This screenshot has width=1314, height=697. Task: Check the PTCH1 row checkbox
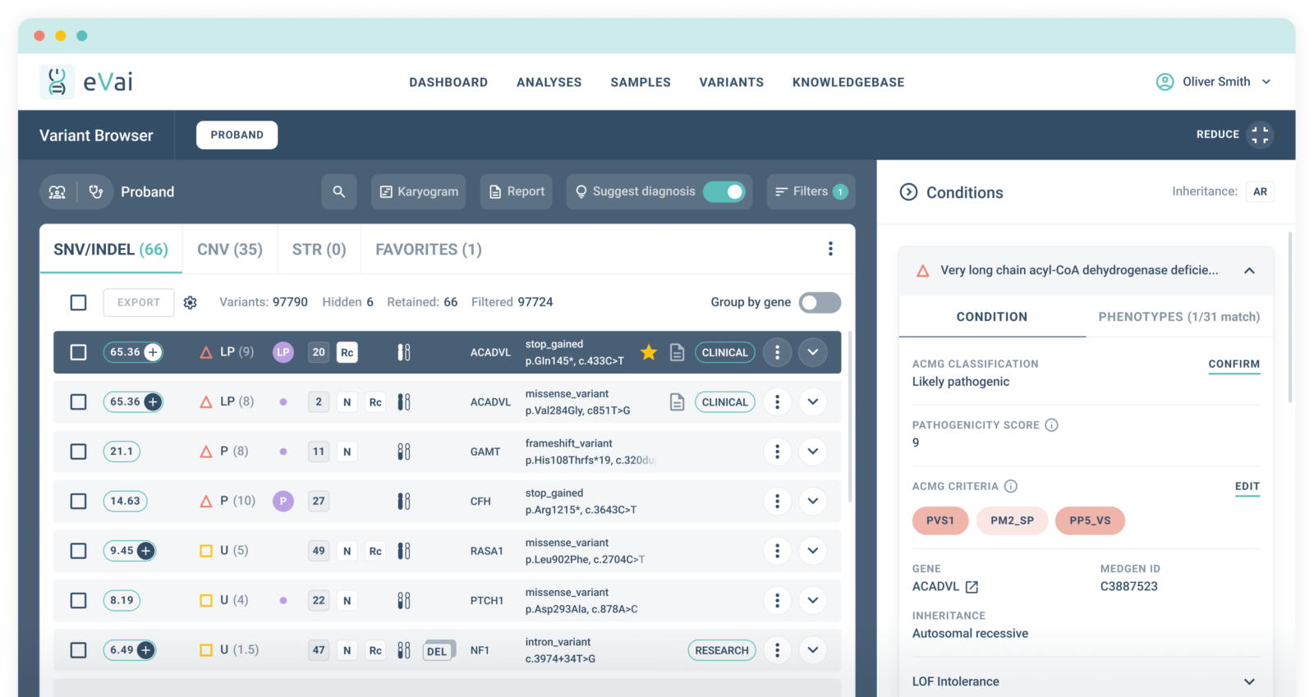78,600
